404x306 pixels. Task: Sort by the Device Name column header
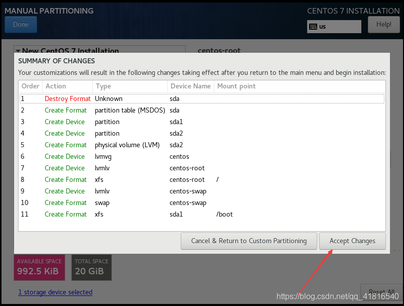pos(191,86)
